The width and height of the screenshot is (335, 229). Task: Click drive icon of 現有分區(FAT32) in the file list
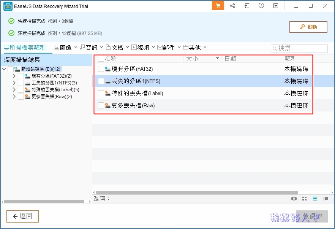pyautogui.click(x=107, y=69)
